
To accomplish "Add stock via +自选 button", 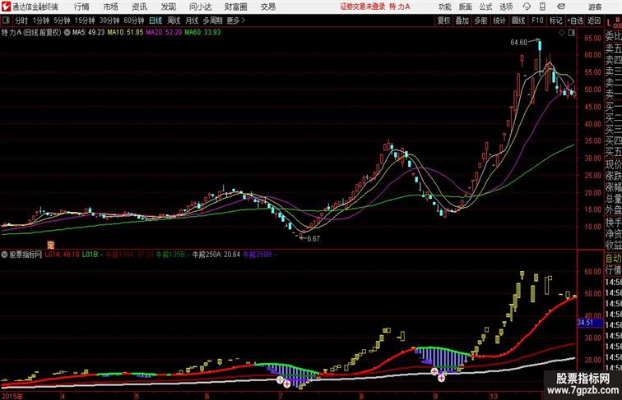I will coord(575,21).
